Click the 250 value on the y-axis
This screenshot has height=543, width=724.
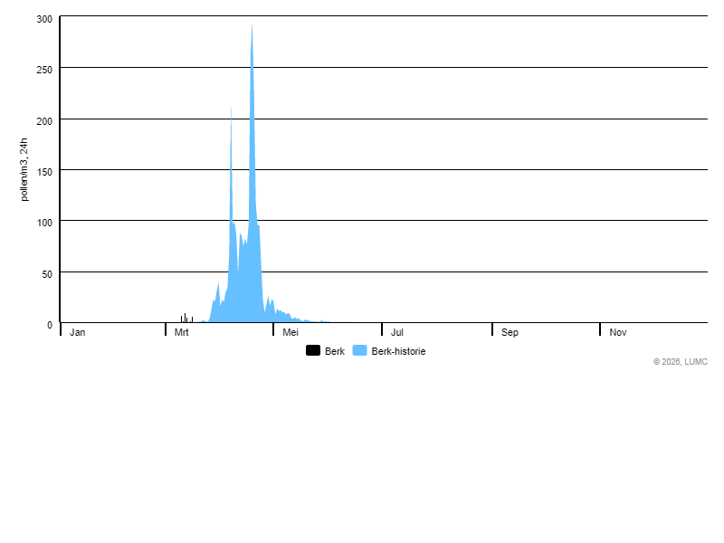[45, 70]
